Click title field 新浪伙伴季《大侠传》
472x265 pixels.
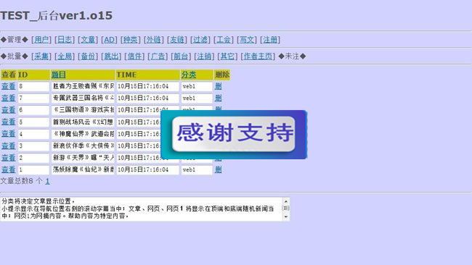click(83, 146)
